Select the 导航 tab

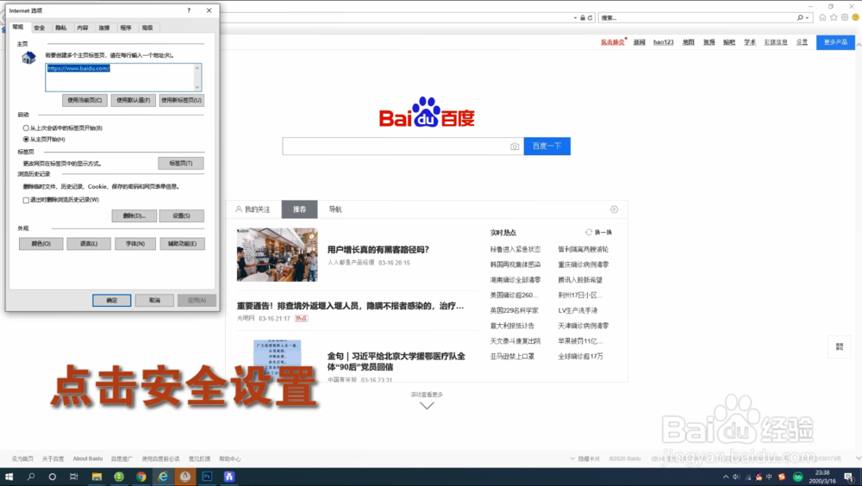pyautogui.click(x=335, y=209)
